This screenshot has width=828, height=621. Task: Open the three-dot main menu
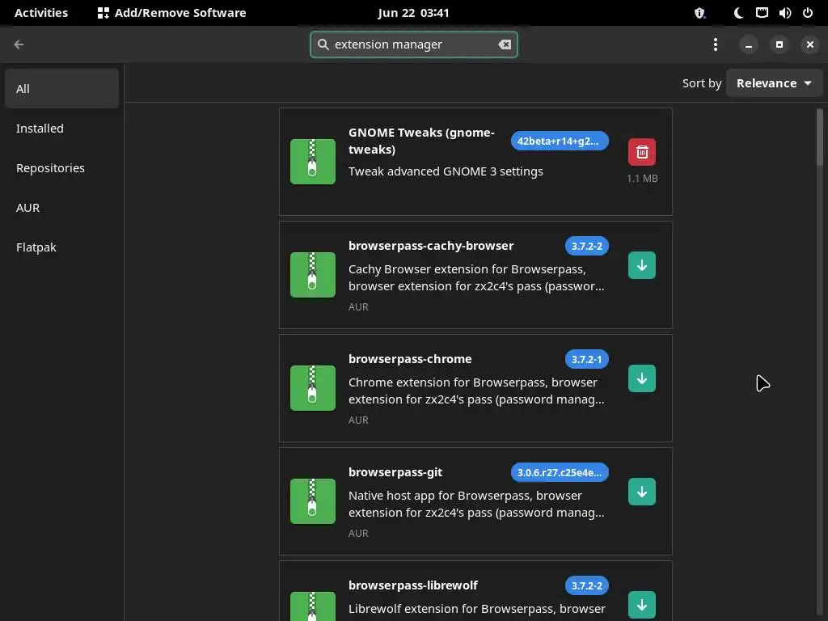tap(715, 44)
